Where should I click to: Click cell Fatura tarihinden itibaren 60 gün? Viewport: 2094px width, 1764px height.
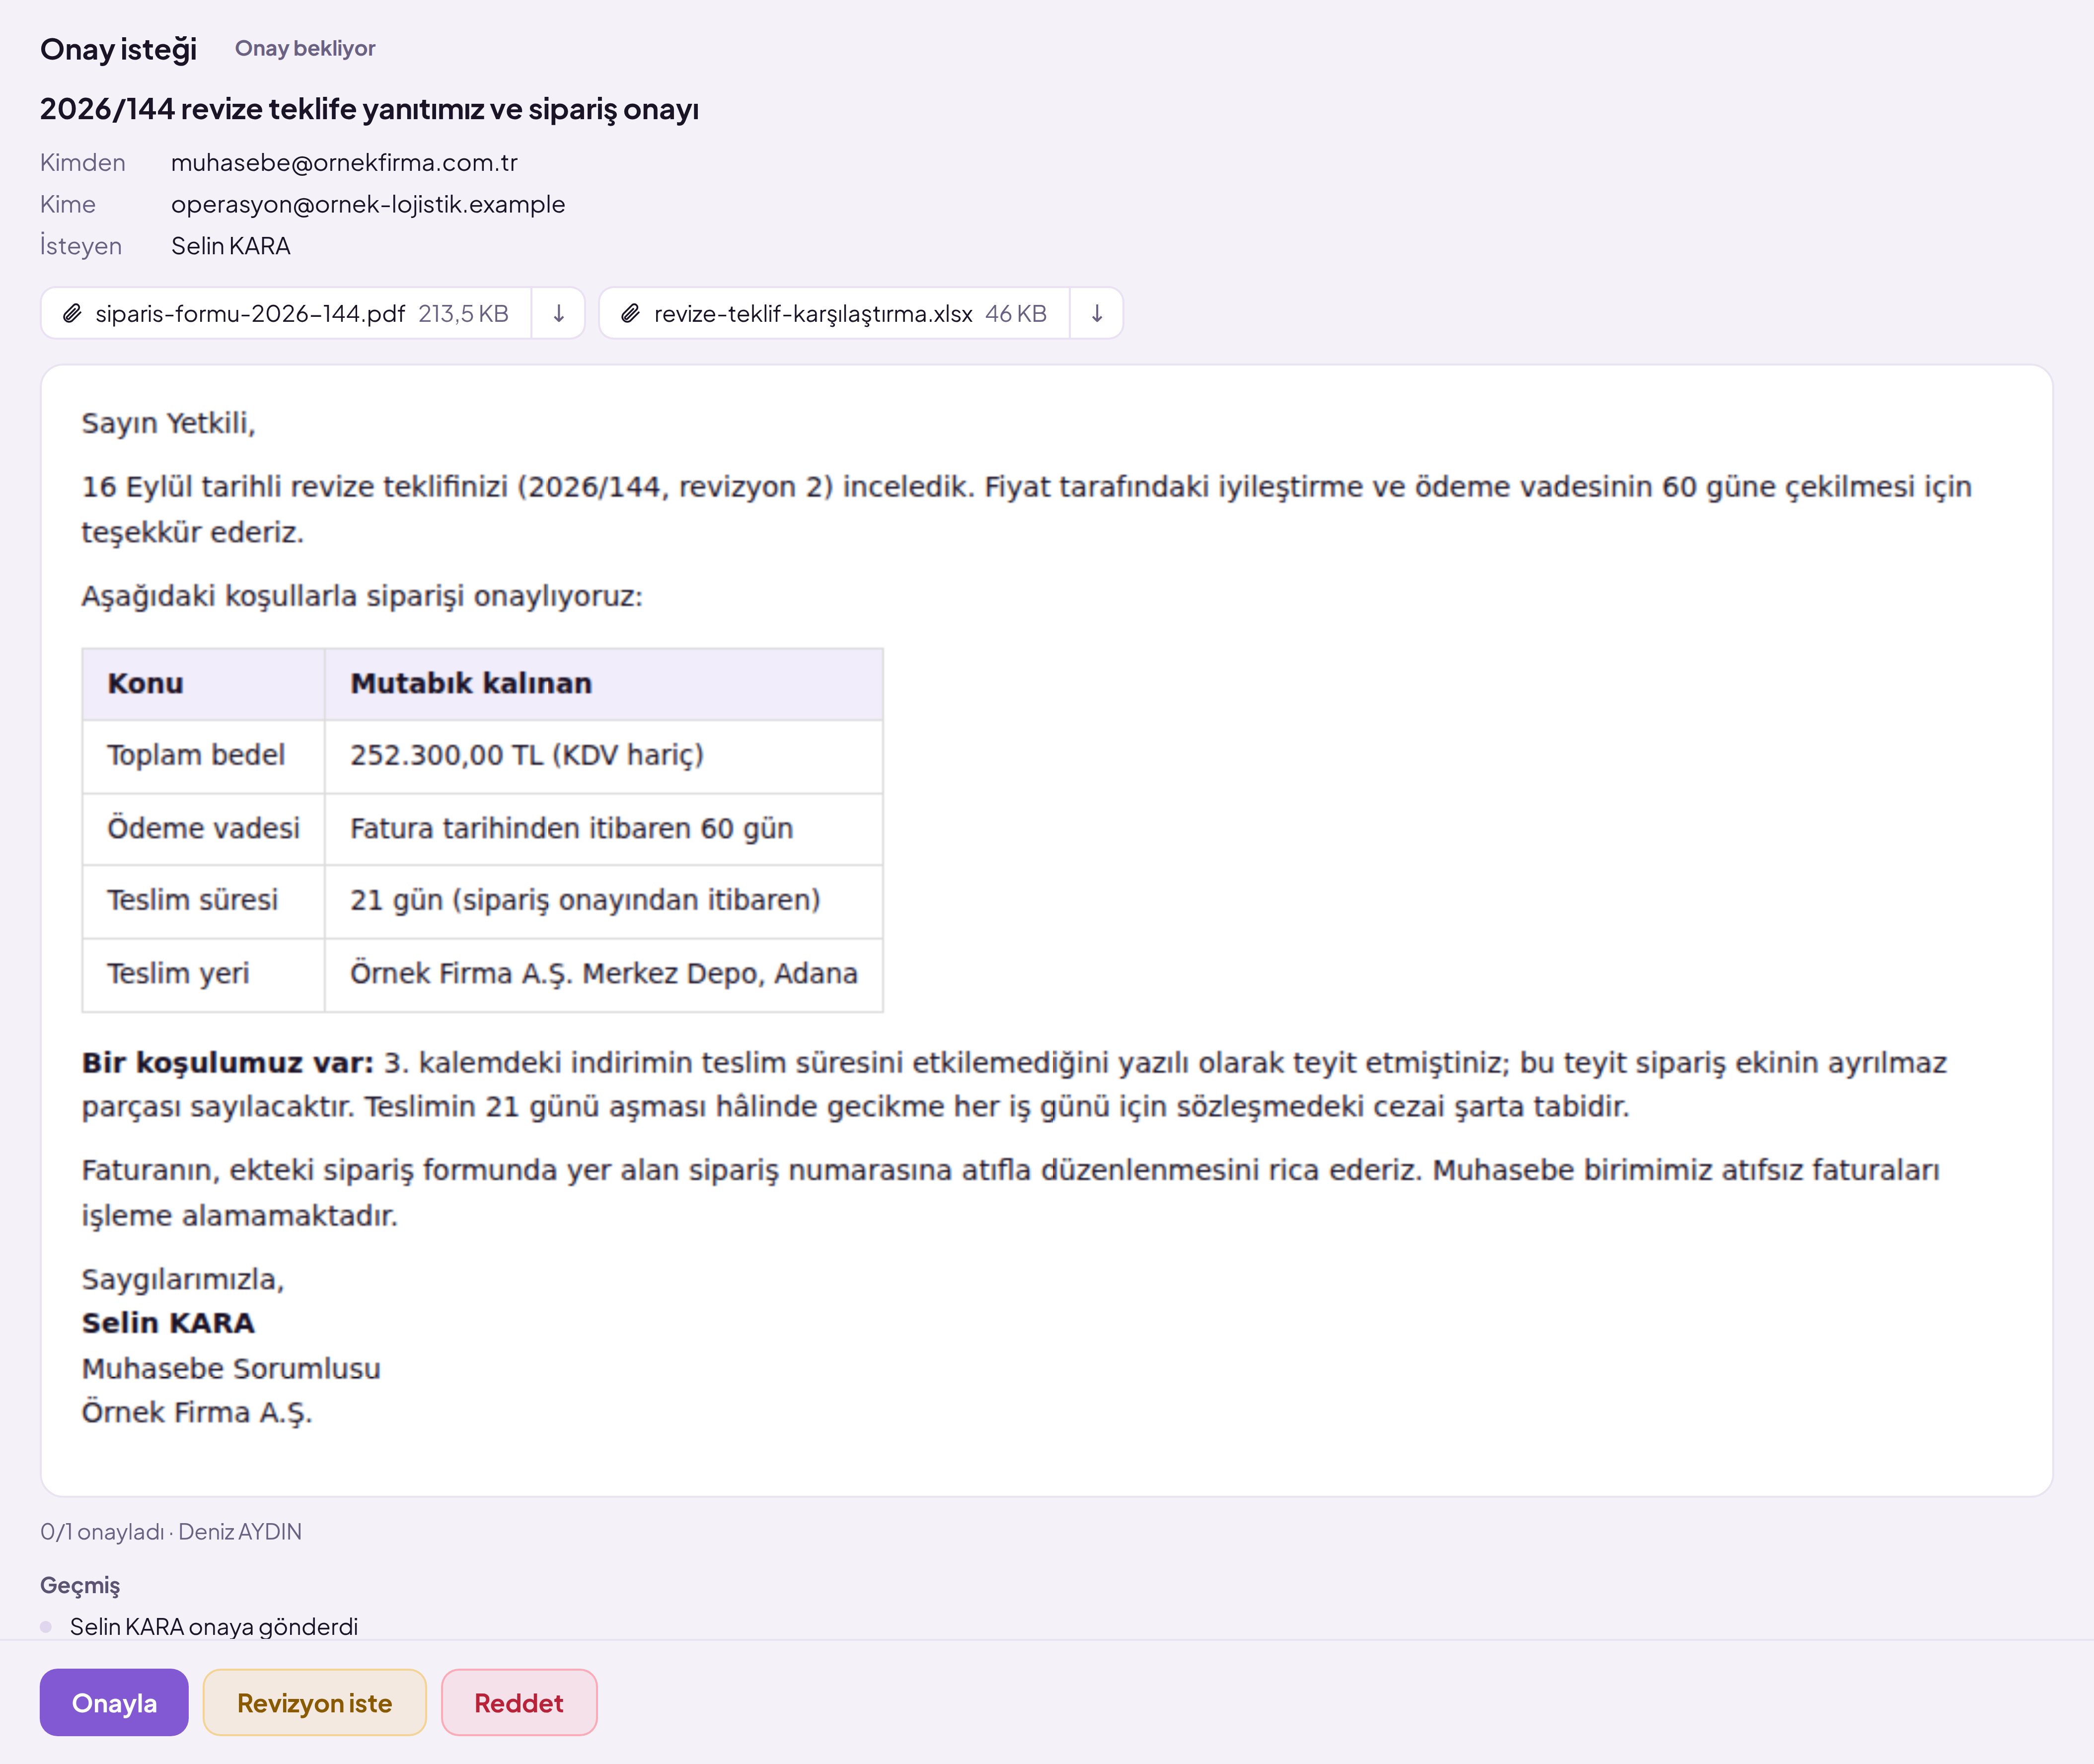(x=603, y=829)
